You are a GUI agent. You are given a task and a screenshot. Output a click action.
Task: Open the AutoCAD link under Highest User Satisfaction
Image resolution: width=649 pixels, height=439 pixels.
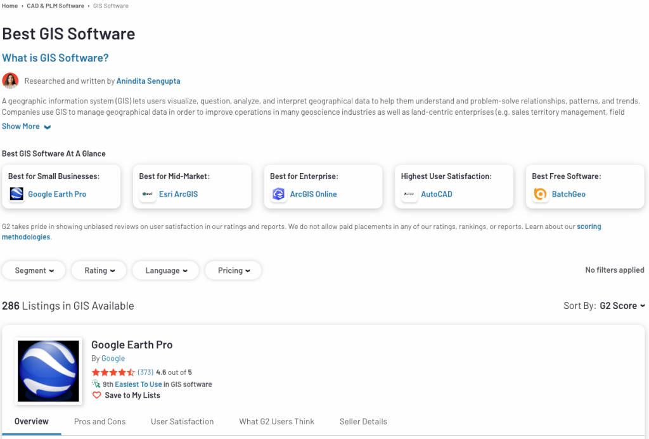437,194
